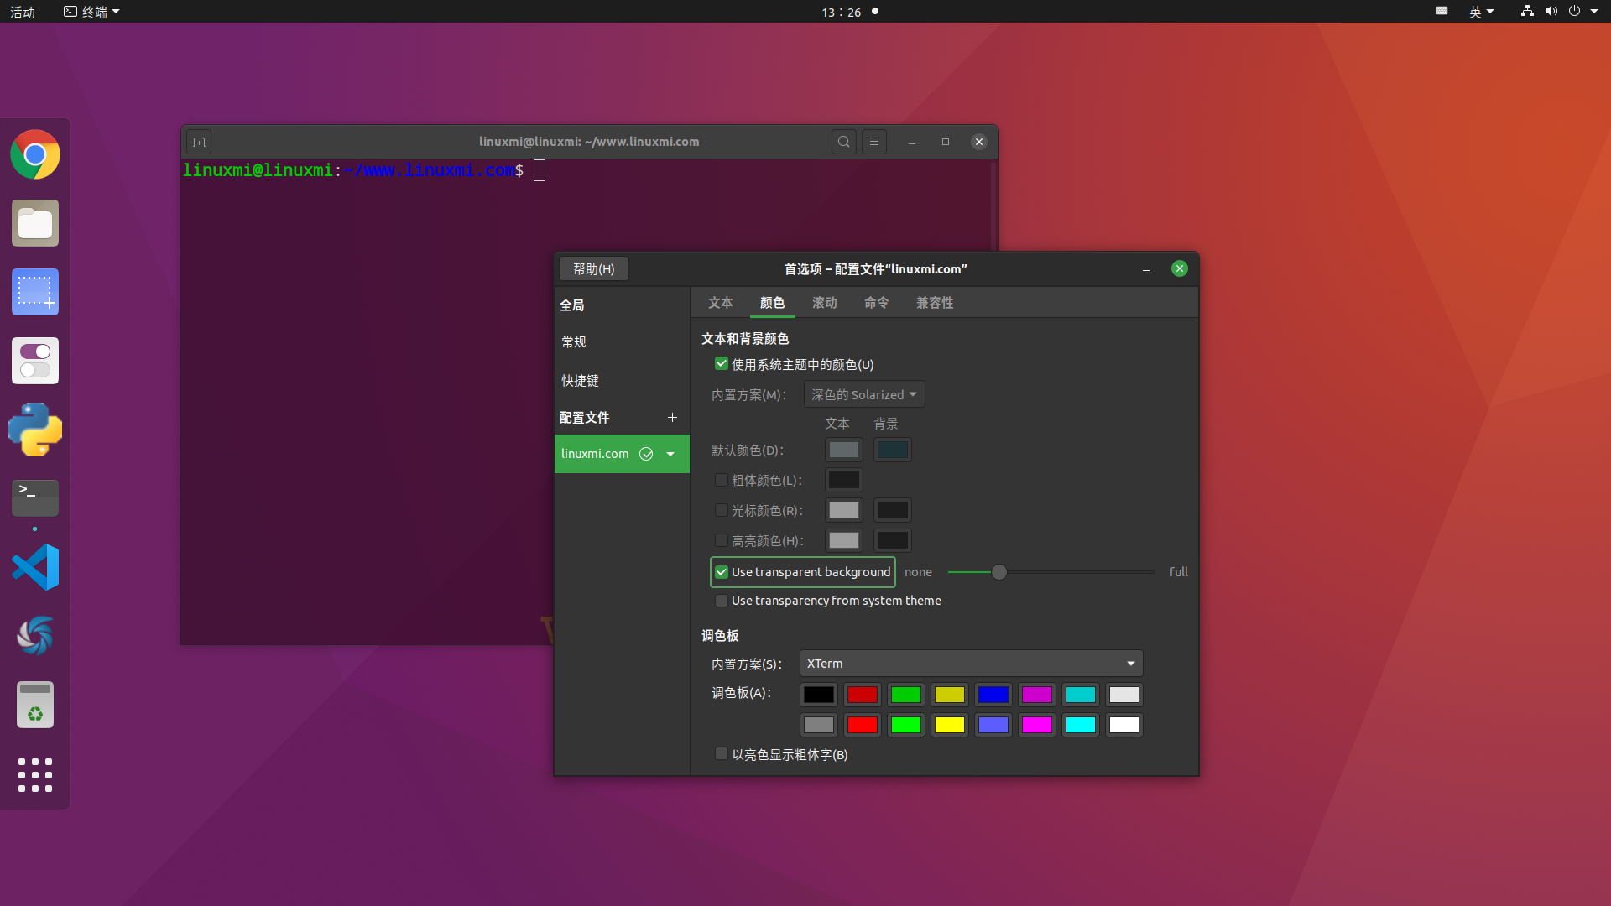Open the Terminal icon in dock
This screenshot has width=1611, height=906.
pyautogui.click(x=35, y=498)
